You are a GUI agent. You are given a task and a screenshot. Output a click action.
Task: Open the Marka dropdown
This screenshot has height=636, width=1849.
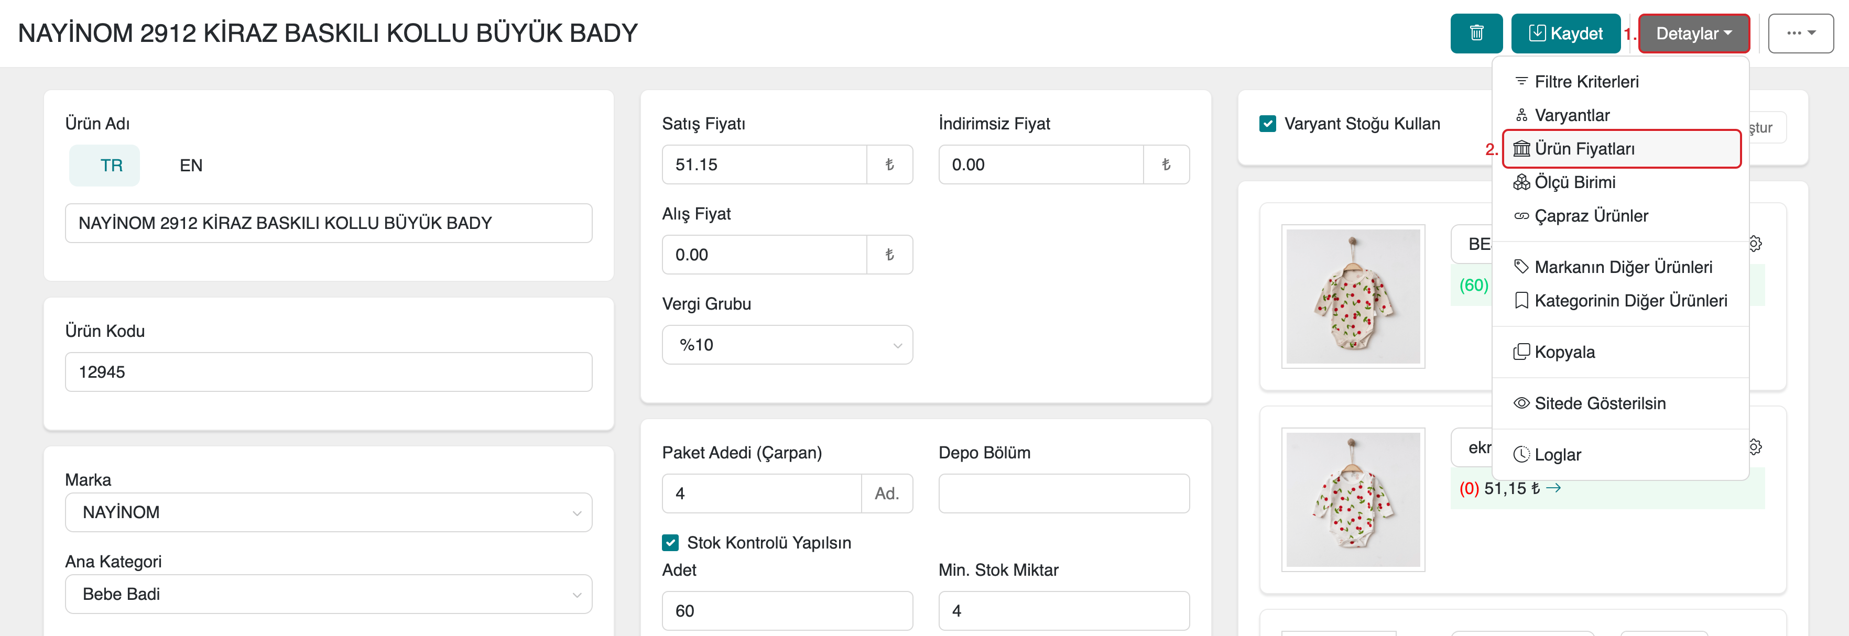(x=328, y=512)
